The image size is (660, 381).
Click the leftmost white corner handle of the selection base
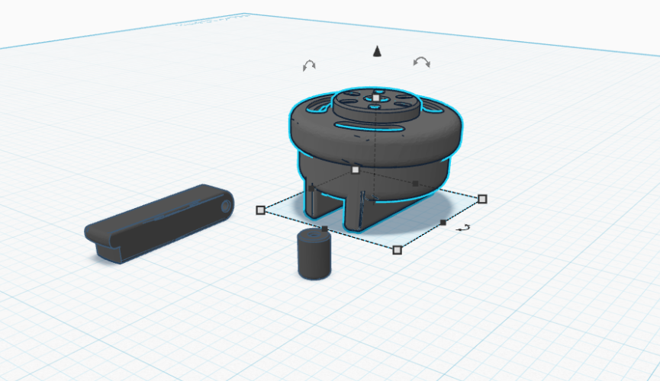click(x=260, y=210)
